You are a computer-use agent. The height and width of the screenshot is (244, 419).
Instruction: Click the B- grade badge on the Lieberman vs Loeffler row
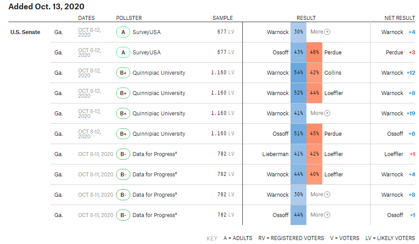(123, 154)
